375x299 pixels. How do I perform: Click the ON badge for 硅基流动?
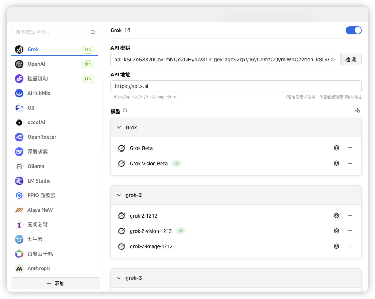tap(88, 78)
